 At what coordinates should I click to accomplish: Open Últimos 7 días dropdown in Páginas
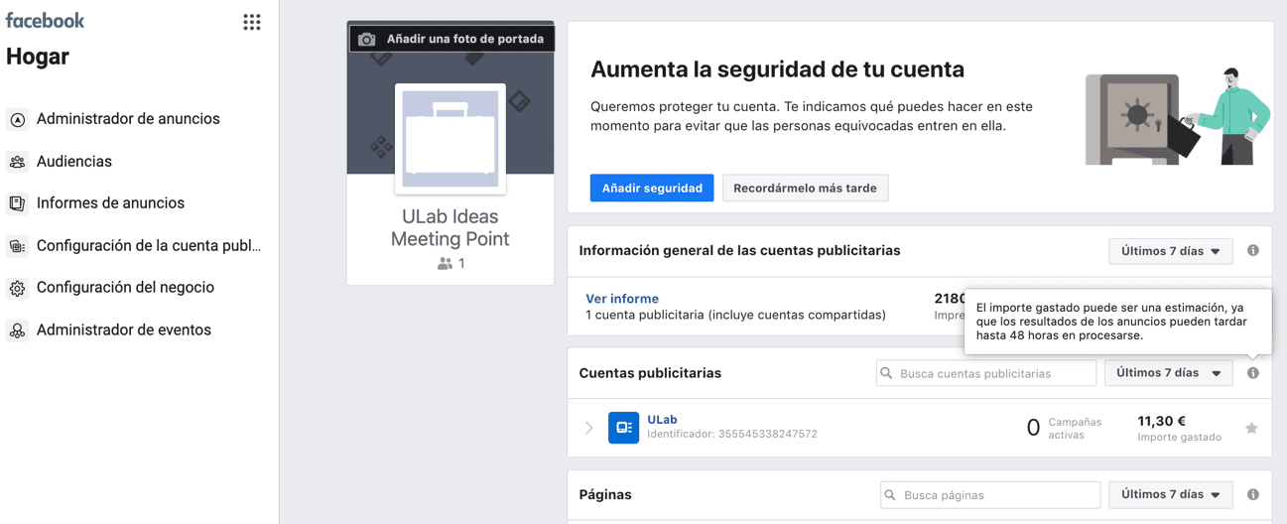coord(1171,494)
